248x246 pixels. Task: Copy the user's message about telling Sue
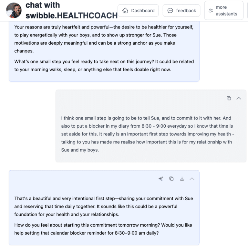click(229, 98)
